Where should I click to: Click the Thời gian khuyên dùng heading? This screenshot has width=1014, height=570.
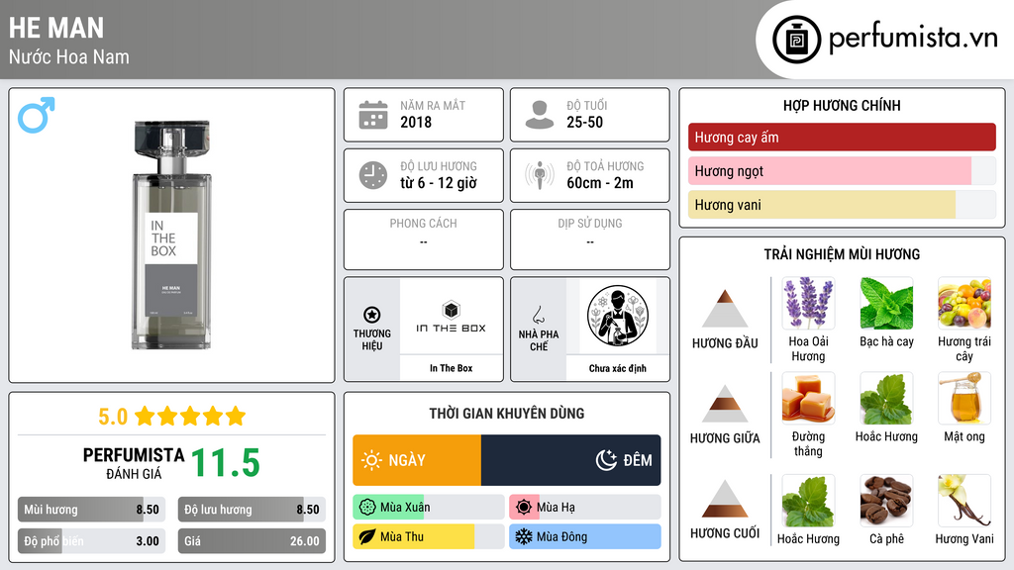(x=507, y=413)
